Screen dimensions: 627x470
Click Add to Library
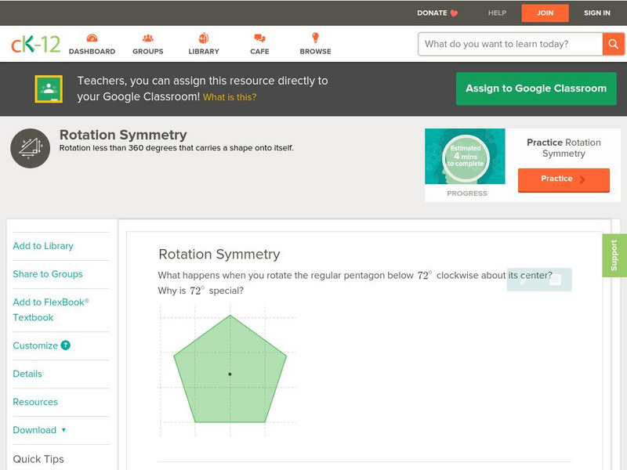click(43, 246)
